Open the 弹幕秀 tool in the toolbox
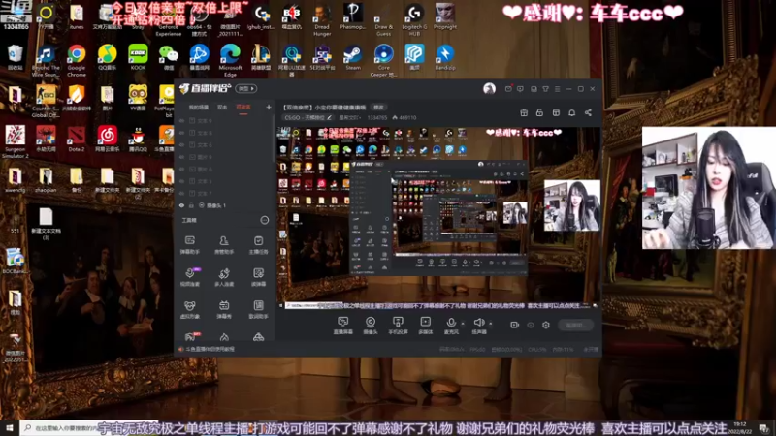Screen dimensions: 776x436 click(x=224, y=309)
